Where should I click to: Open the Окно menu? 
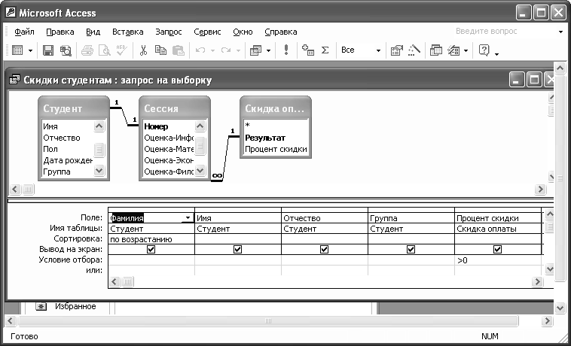[243, 32]
